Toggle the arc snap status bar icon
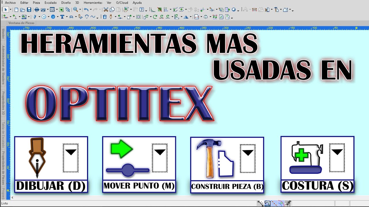This screenshot has width=369, height=207. pos(281,203)
